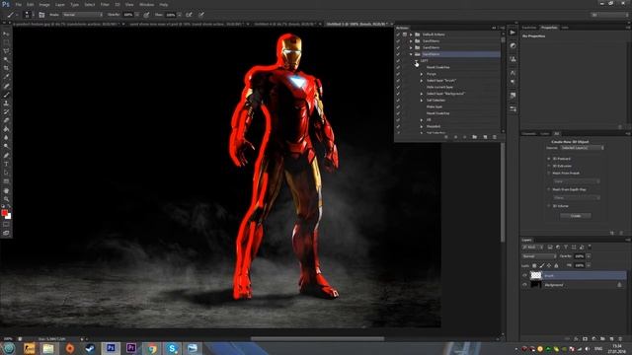Open 3D Source dropdown
This screenshot has height=355, width=632.
click(582, 148)
